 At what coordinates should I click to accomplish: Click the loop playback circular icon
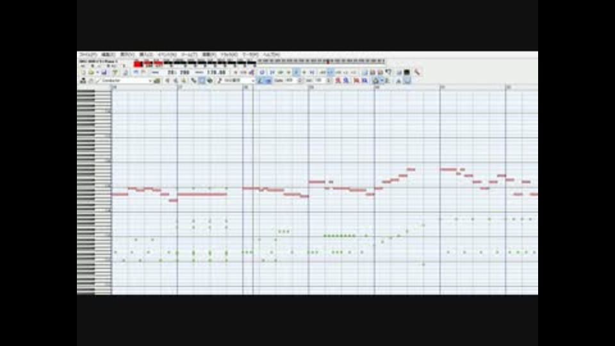click(262, 72)
